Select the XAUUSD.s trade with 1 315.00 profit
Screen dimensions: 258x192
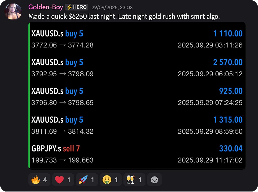(137, 125)
